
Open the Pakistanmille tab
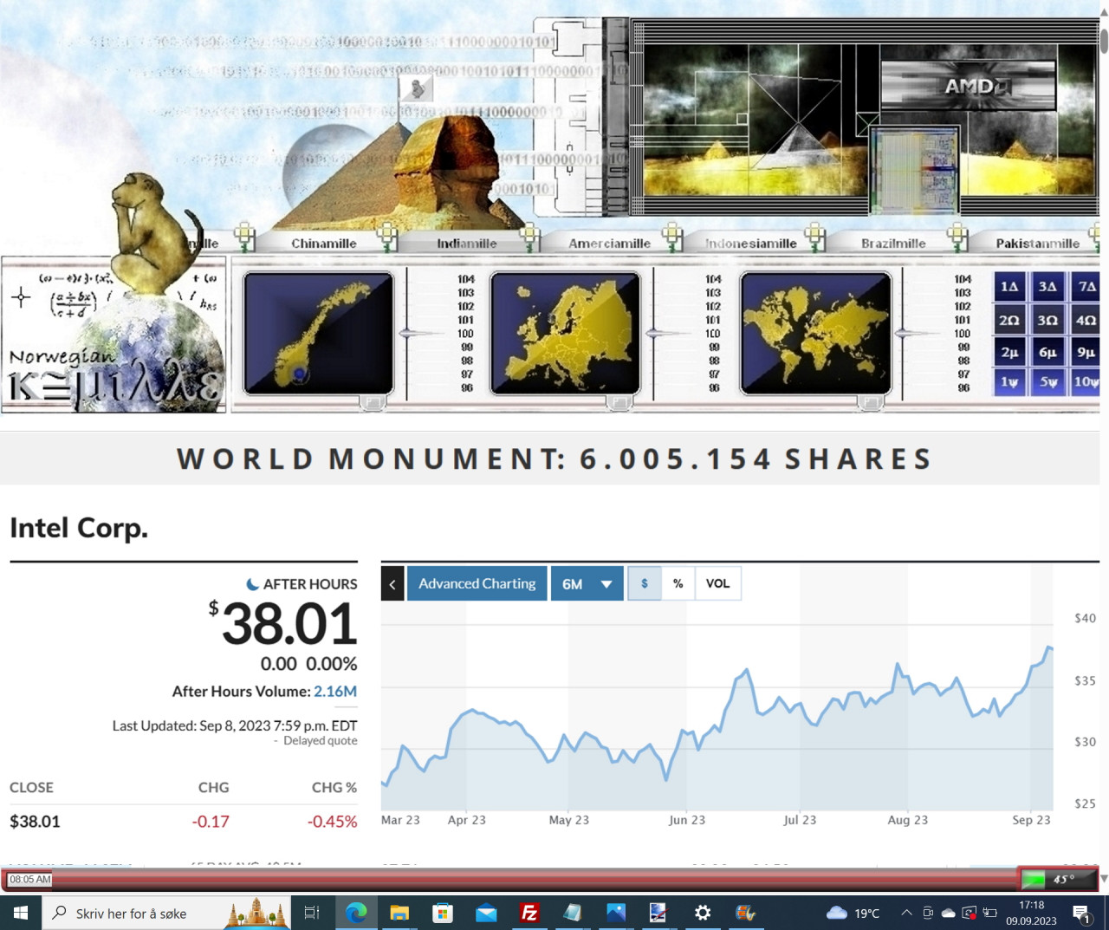pyautogui.click(x=1037, y=243)
